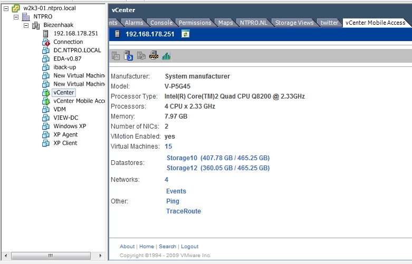Click the Model value V-P5G45
Viewport: 412px width, 264px height.
[x=177, y=86]
